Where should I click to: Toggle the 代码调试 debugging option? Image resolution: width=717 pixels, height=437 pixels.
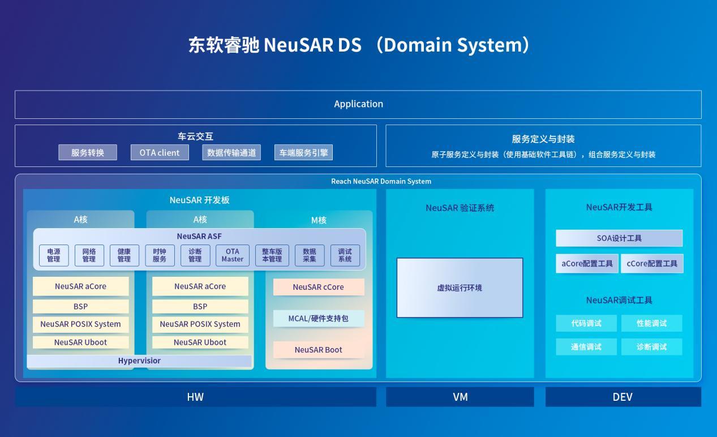click(586, 323)
